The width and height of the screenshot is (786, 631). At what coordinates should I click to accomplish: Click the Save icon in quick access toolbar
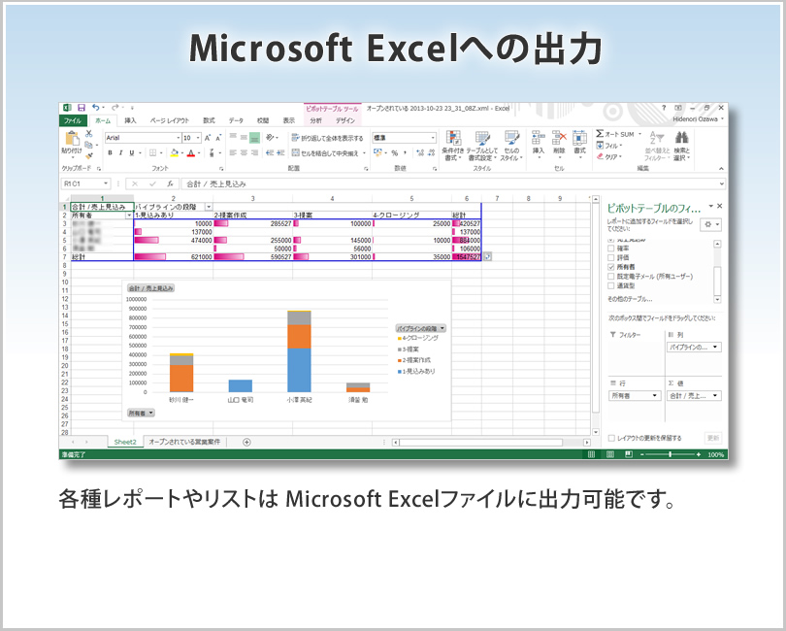click(x=82, y=108)
